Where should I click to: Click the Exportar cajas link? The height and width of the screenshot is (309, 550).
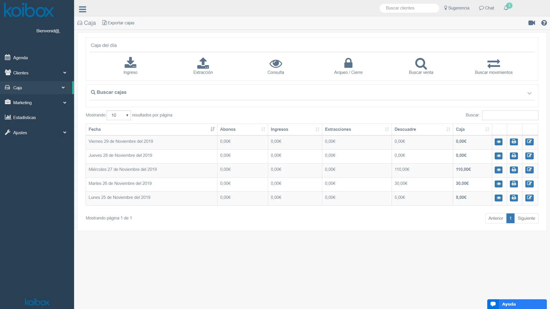(118, 23)
